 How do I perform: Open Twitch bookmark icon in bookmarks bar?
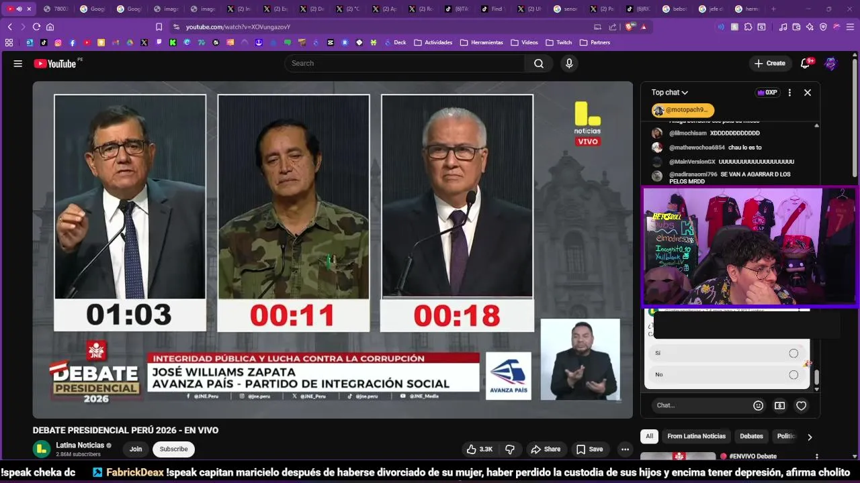pyautogui.click(x=159, y=42)
